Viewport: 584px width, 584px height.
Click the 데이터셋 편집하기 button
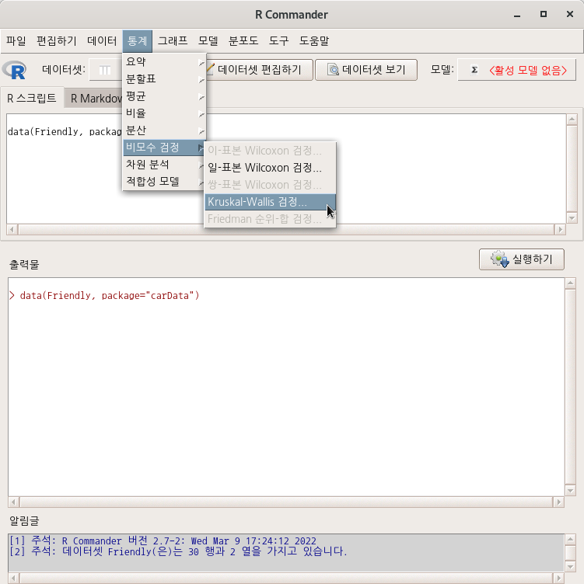259,70
